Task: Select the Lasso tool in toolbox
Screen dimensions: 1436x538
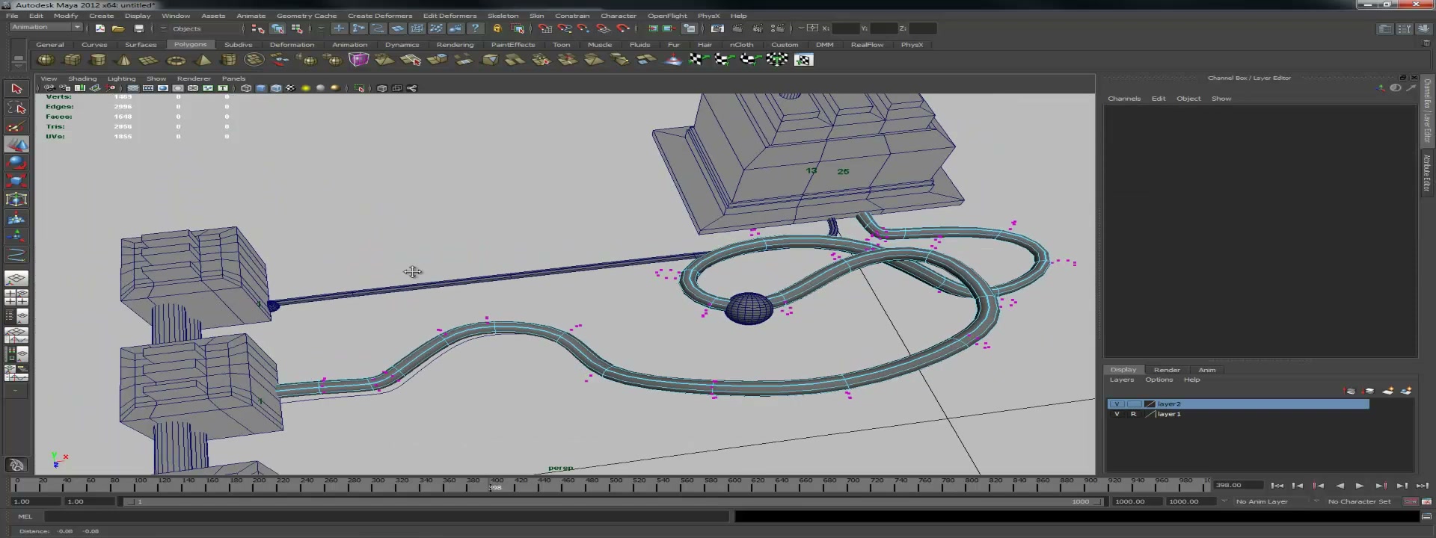Action: coord(16,108)
